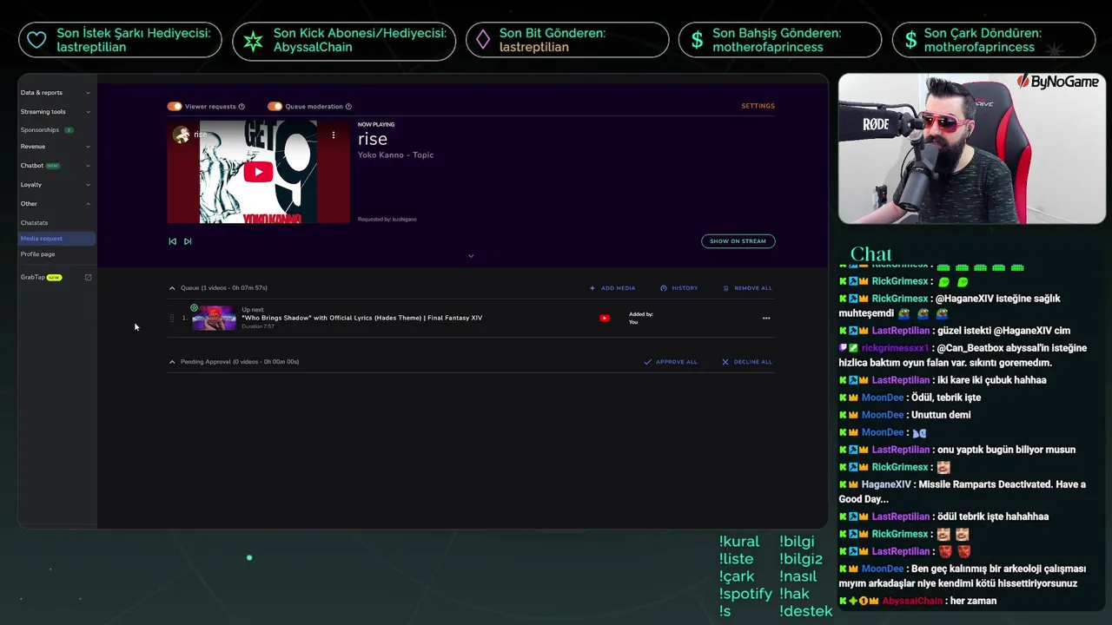Click DECLINE ALL pending requests
Screen dimensions: 1112x625
tap(747, 362)
